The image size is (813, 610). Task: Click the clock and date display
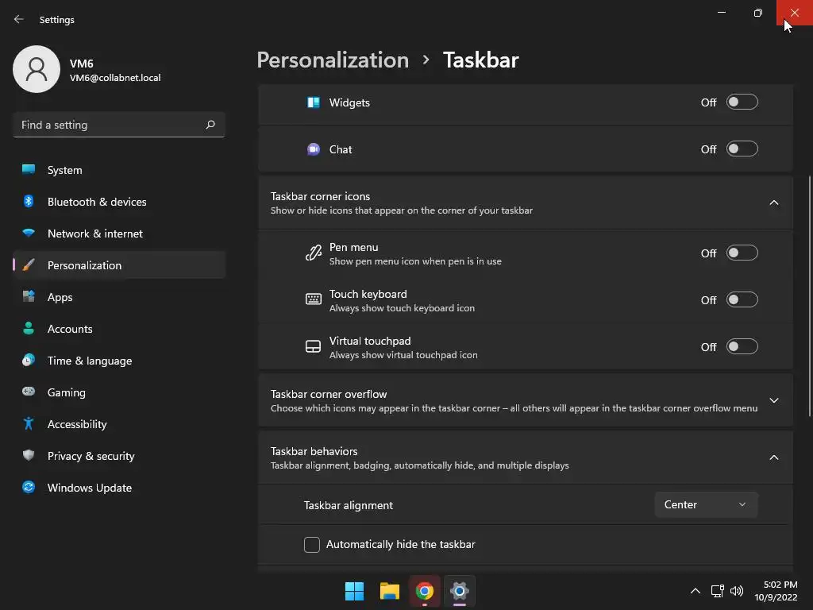tap(780, 591)
